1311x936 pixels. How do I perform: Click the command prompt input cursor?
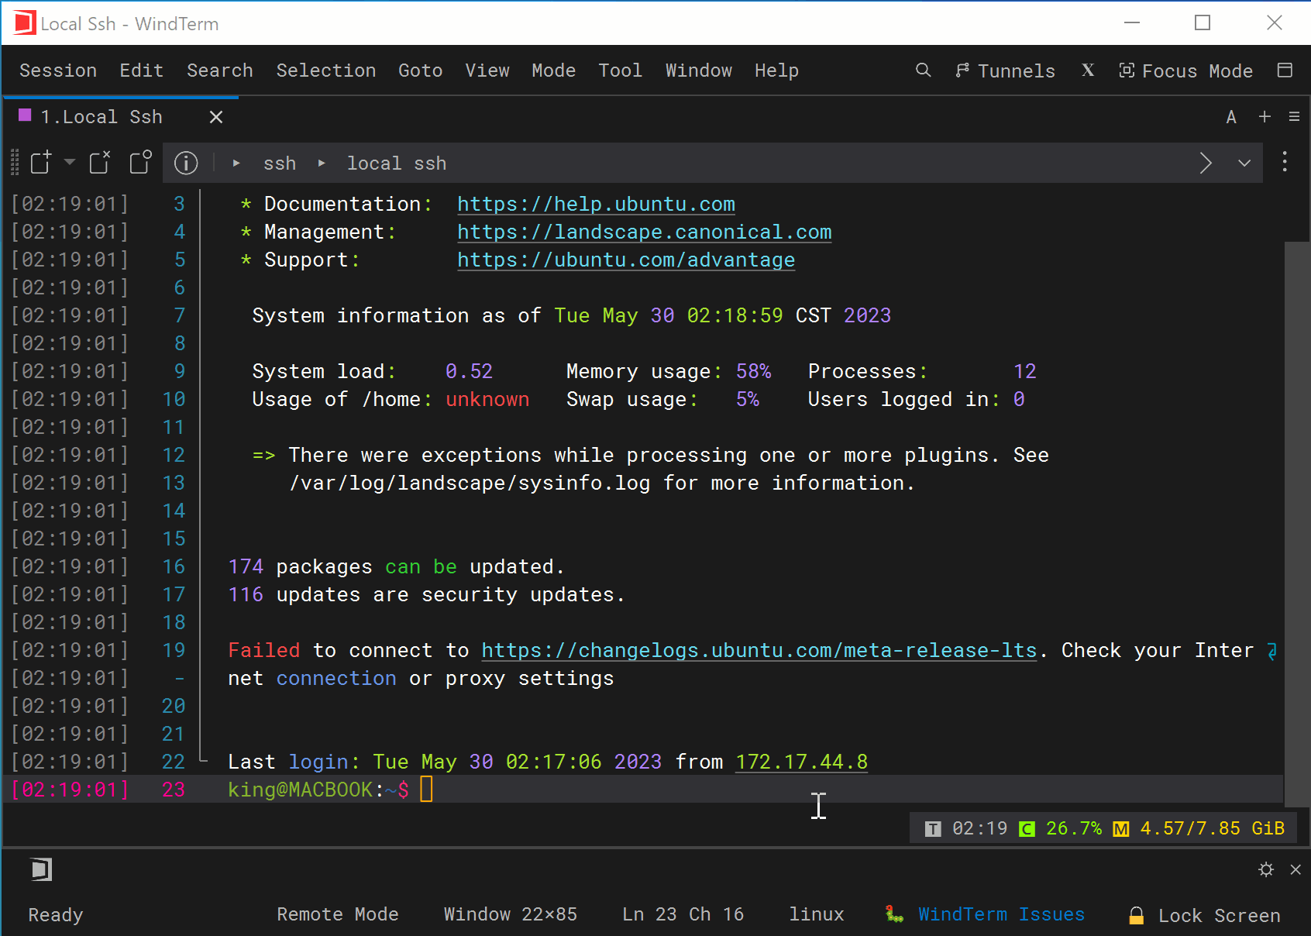[x=426, y=790]
